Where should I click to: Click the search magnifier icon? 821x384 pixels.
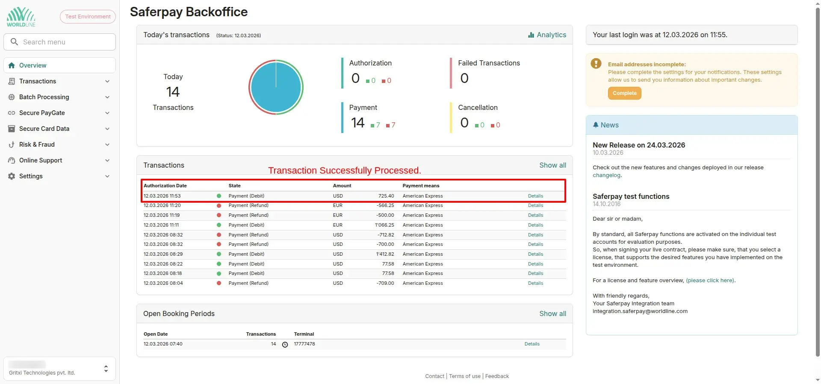(x=14, y=42)
